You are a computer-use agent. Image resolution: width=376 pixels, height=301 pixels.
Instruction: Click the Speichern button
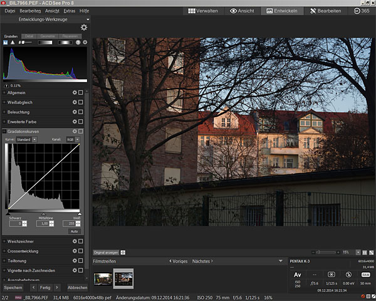click(x=14, y=287)
